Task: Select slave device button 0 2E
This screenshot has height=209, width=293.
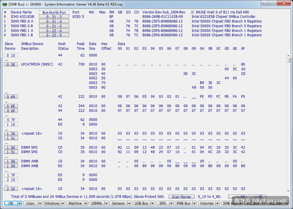Action: coord(11,64)
